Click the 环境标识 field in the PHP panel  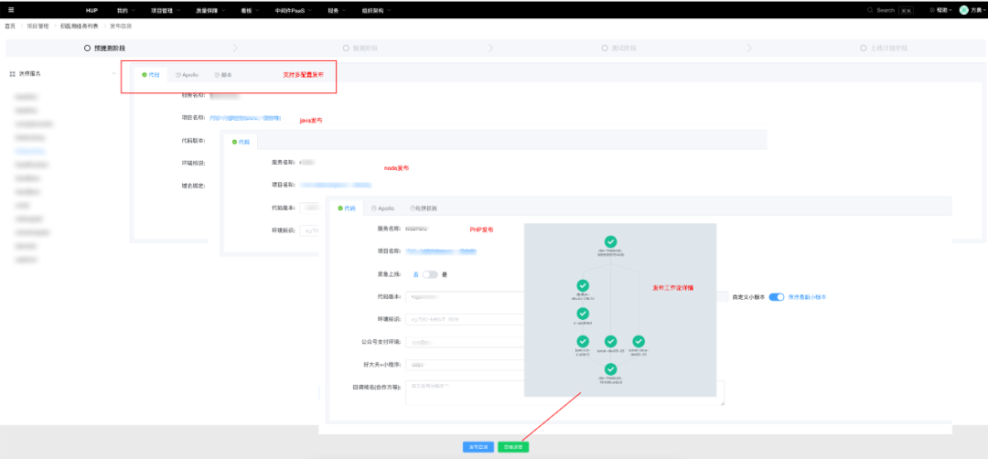465,320
